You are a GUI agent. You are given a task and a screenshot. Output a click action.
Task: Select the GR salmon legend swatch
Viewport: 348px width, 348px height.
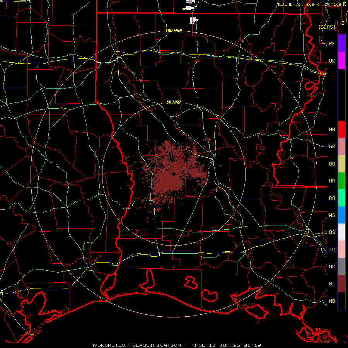pyautogui.click(x=341, y=147)
